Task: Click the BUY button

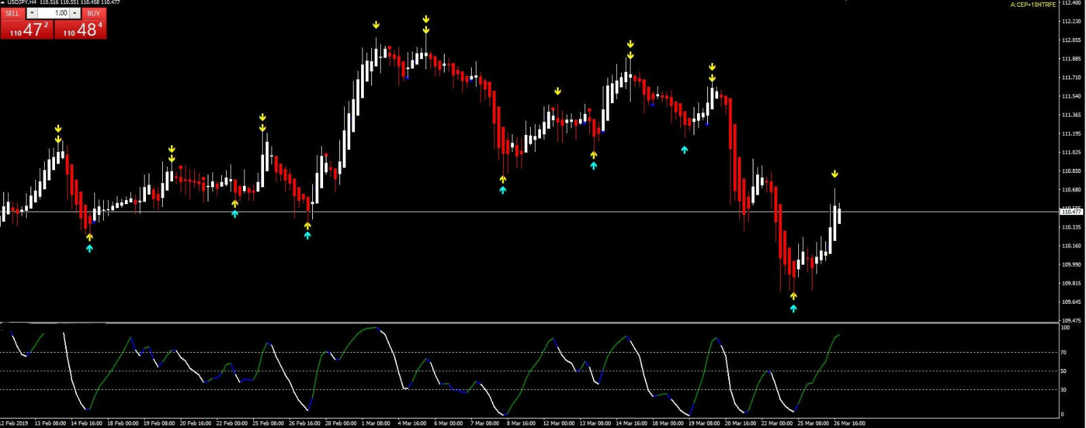Action: 94,13
